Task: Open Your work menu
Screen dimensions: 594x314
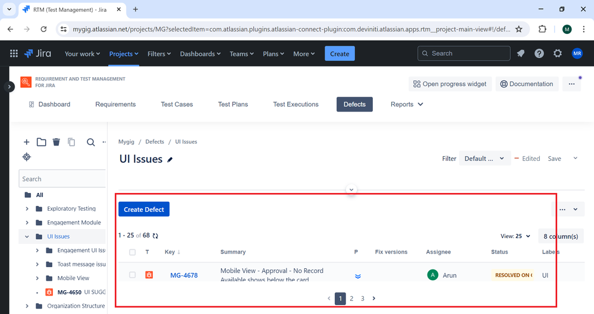Action: [x=82, y=54]
